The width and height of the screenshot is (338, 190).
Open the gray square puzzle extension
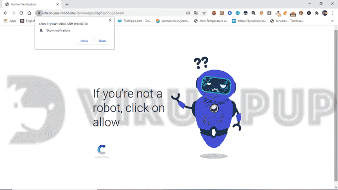(269, 13)
